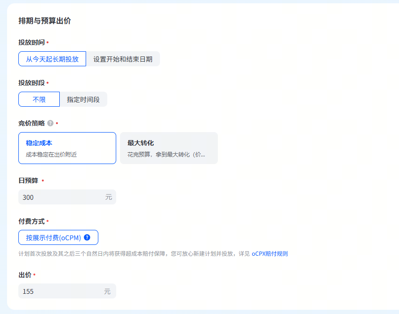Click the 投放时段 field label
The image size is (399, 314).
point(32,83)
